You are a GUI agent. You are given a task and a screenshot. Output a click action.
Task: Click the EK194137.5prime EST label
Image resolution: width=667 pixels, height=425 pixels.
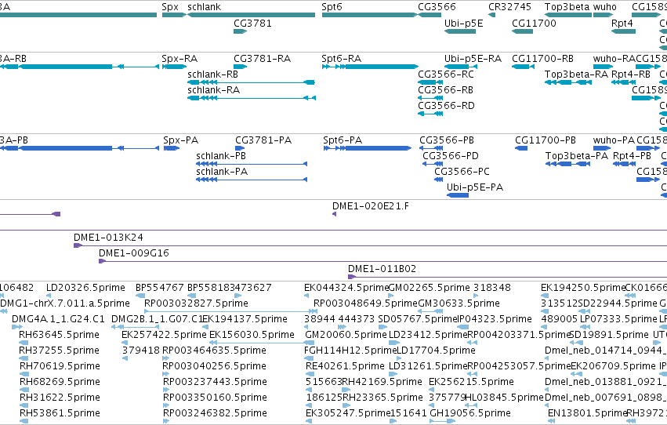pos(245,319)
